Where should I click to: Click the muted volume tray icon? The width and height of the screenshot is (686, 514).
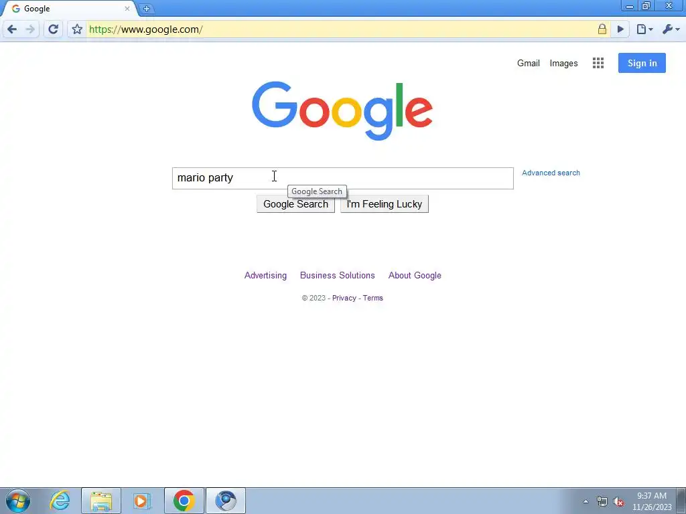(x=618, y=502)
